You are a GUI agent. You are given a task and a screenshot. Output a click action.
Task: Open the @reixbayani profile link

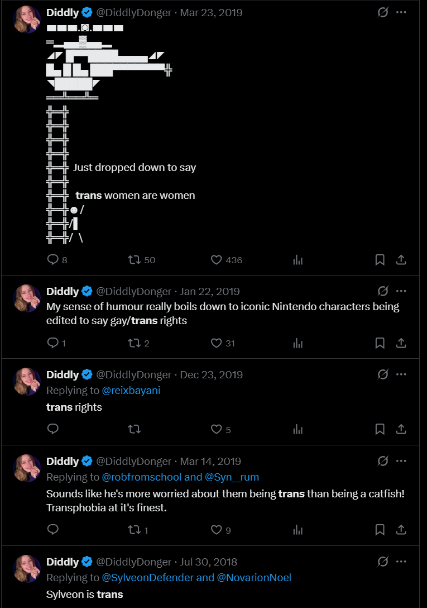click(131, 391)
